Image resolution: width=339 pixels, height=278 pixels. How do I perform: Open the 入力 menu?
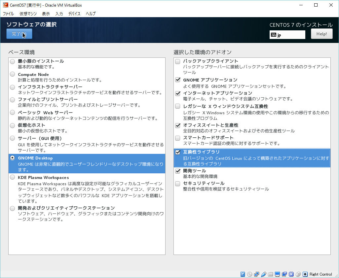tap(59, 14)
